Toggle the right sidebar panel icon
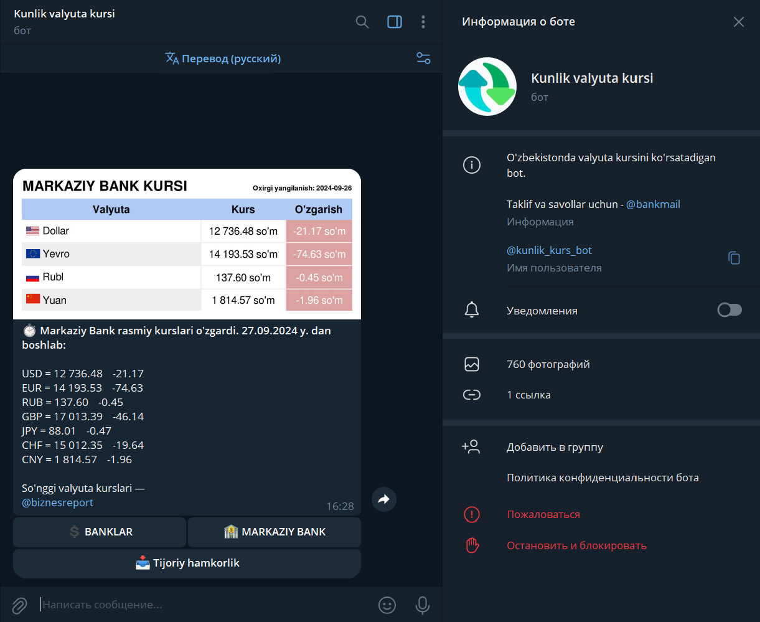 point(395,22)
